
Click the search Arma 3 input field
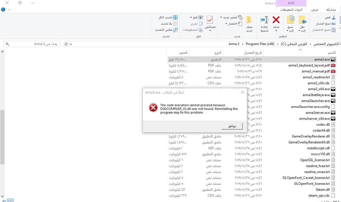pos(32,44)
